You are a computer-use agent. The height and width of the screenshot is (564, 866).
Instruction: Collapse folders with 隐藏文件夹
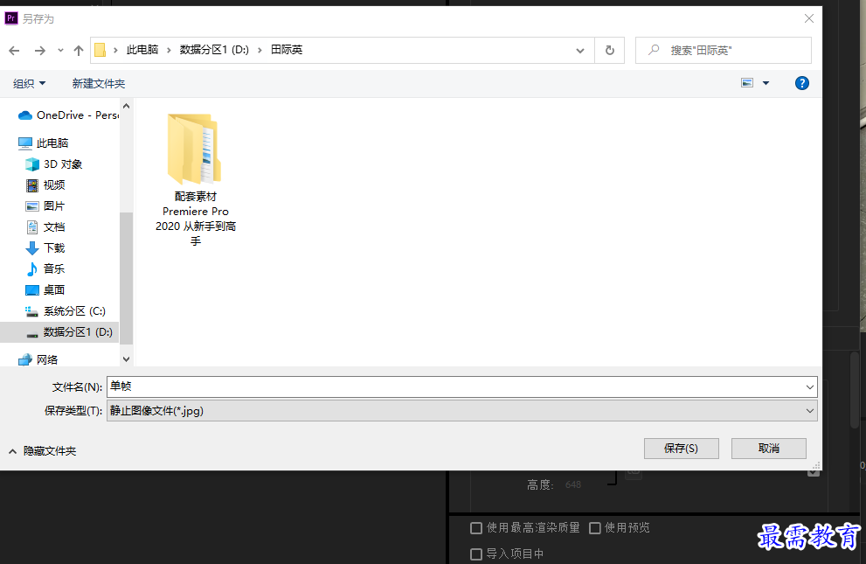point(43,451)
